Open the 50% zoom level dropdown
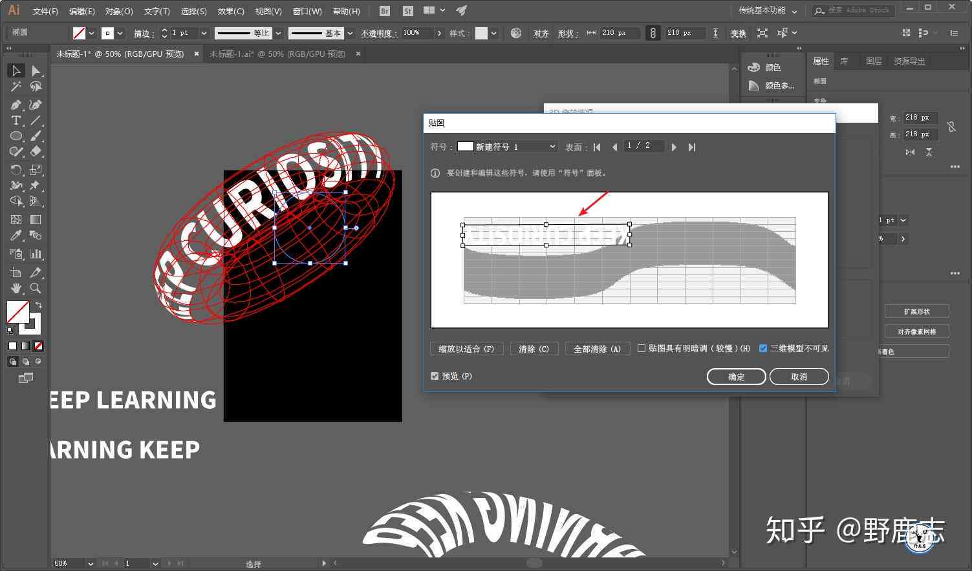 90,563
